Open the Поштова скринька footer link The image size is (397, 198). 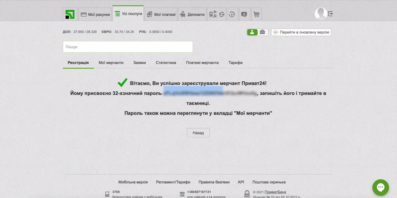269,182
